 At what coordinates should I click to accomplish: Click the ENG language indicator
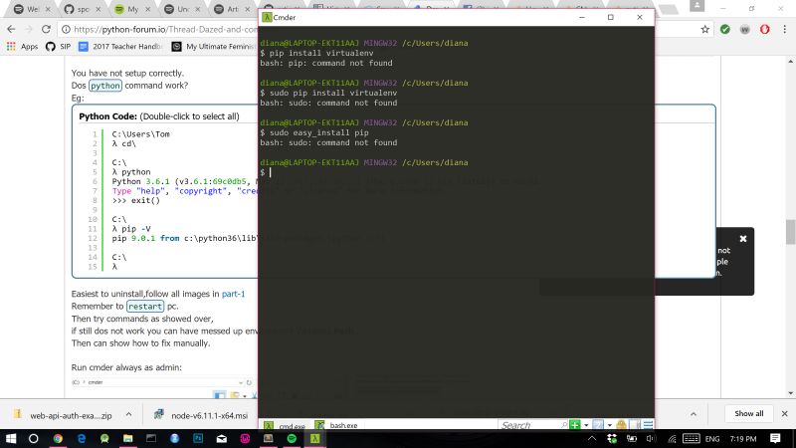[712, 438]
